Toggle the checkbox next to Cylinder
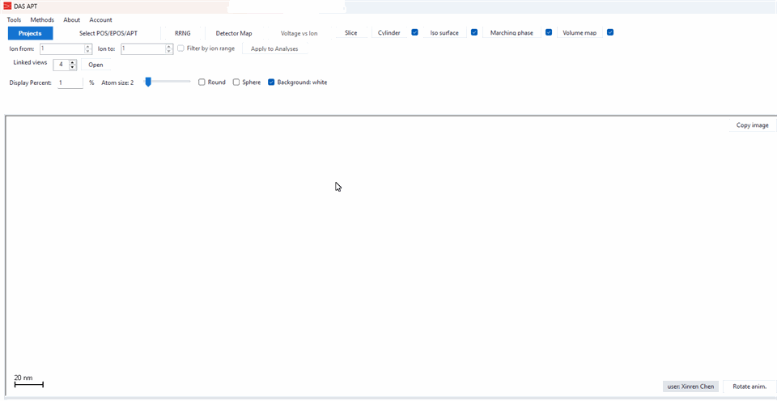The height and width of the screenshot is (401, 777). (x=414, y=32)
